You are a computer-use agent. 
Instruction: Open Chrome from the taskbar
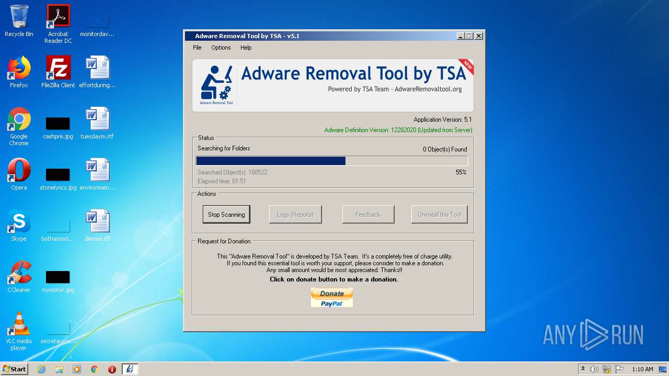point(95,369)
